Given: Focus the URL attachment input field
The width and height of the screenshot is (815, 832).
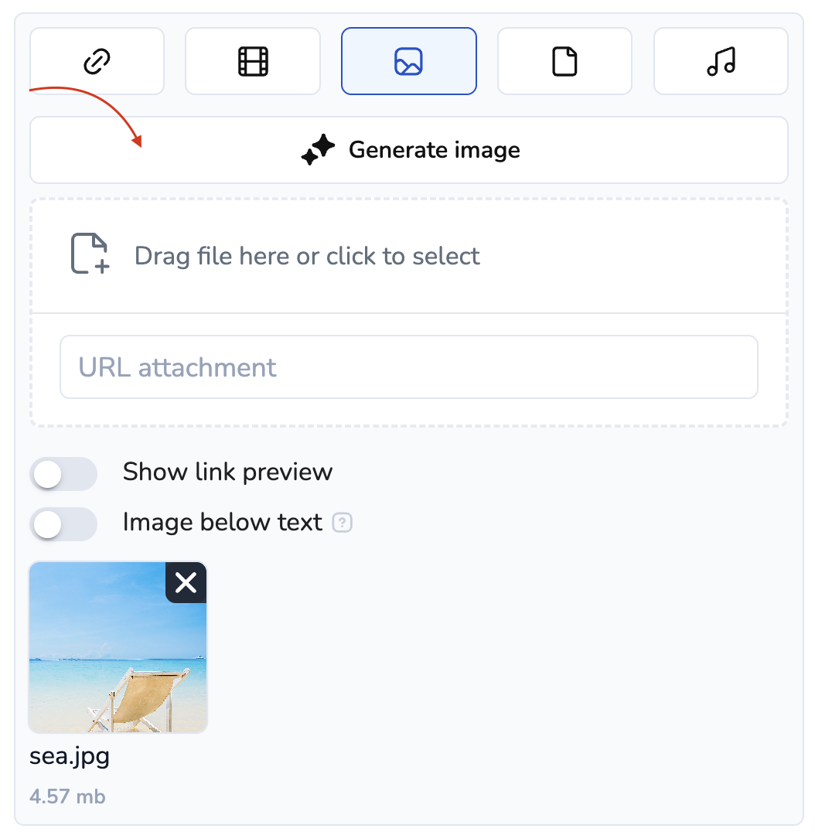Looking at the screenshot, I should coord(408,367).
